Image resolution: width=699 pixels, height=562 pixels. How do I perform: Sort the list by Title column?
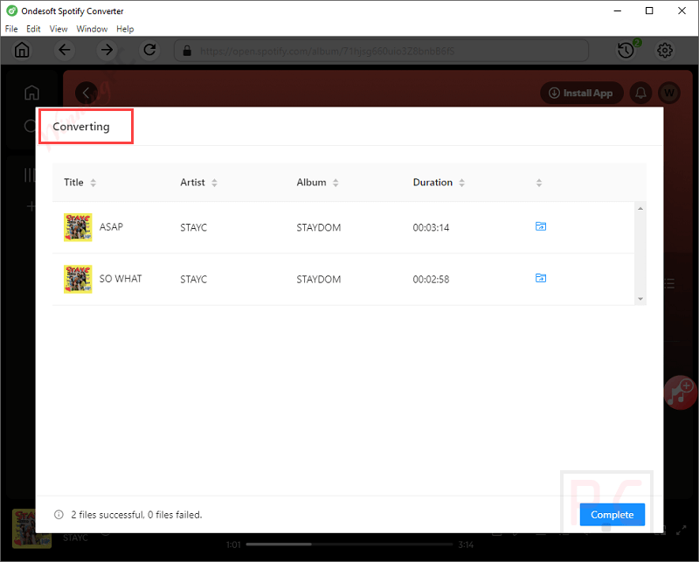click(x=93, y=183)
